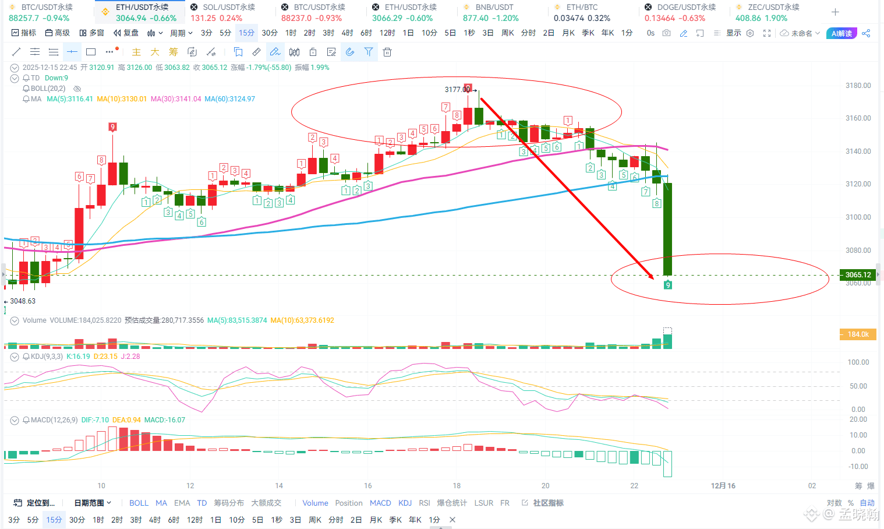The image size is (884, 529).
Task: Click 定位到 locate-to-date button
Action: pyautogui.click(x=34, y=503)
